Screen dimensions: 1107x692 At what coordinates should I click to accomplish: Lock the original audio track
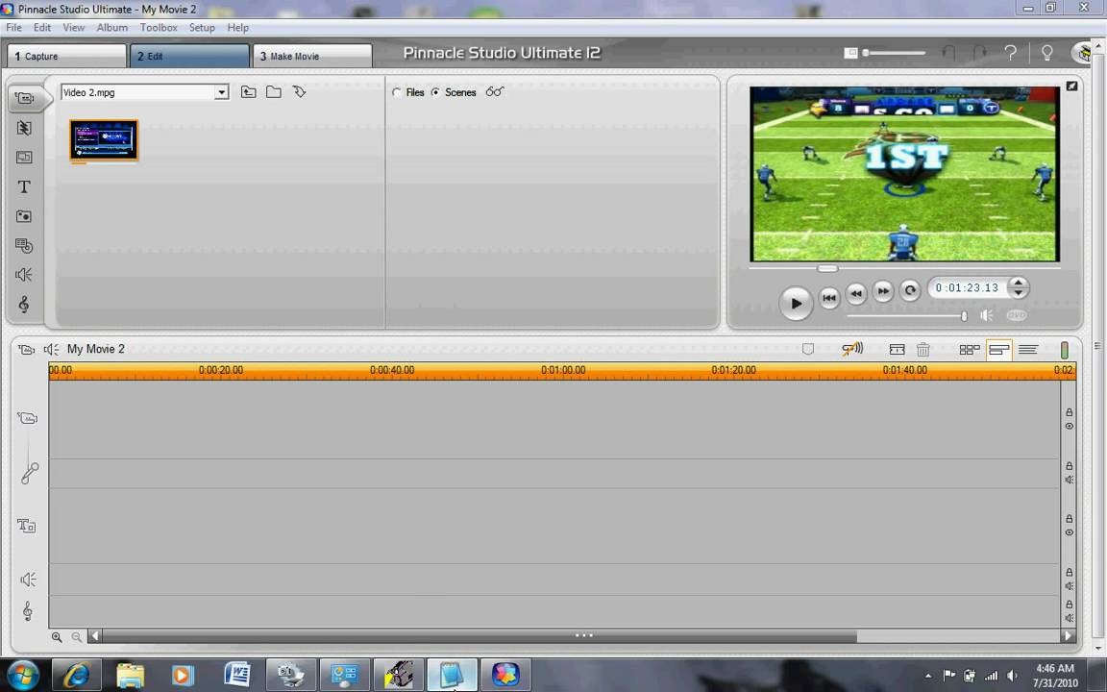pos(1069,466)
